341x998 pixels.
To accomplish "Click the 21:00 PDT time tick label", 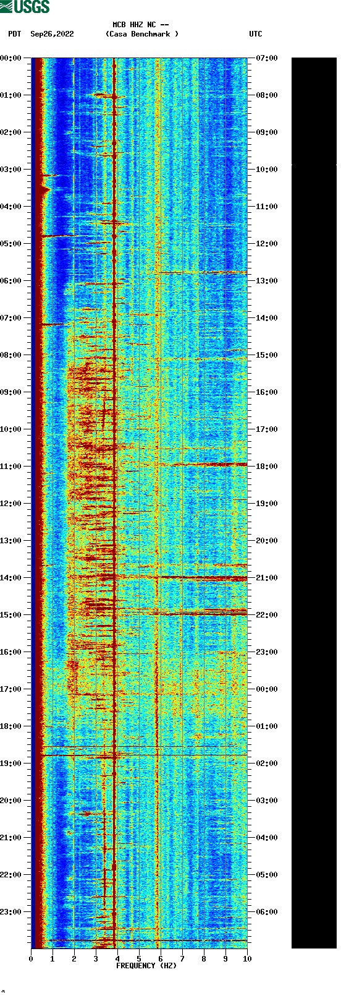I will pos(11,838).
